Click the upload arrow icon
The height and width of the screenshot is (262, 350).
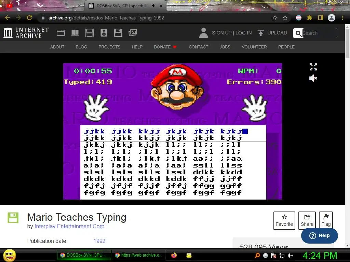260,33
